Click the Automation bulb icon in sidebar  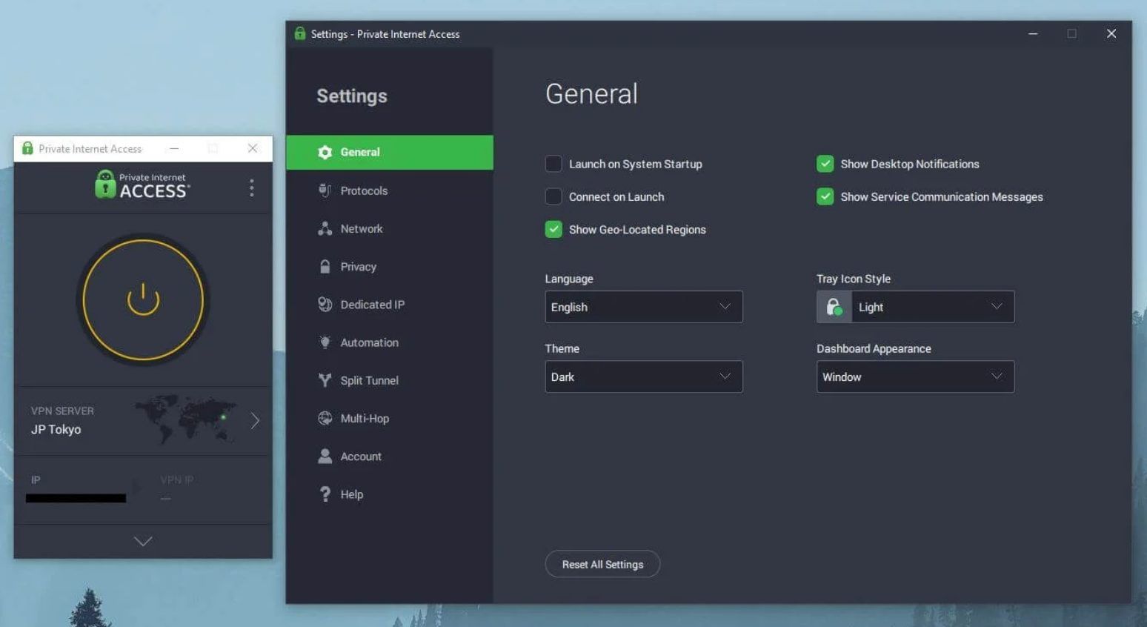pos(325,342)
